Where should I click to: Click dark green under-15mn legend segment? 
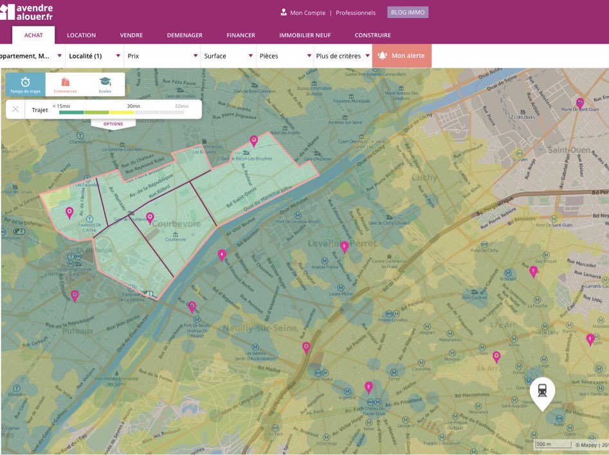(x=71, y=112)
